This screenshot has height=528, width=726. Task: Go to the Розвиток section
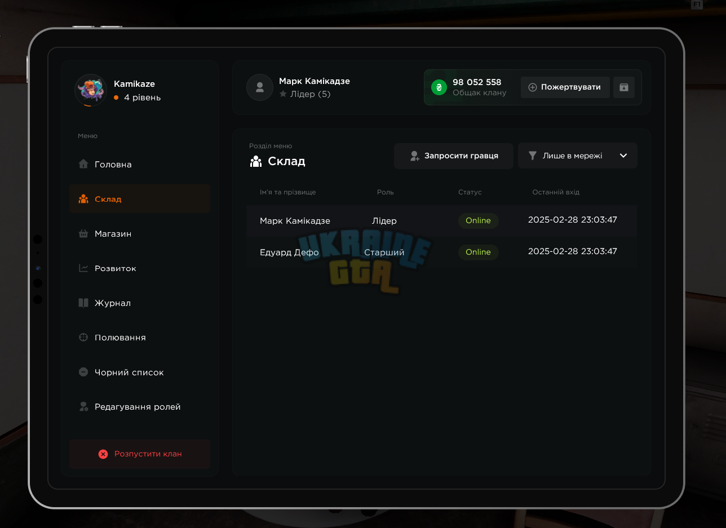click(x=140, y=268)
